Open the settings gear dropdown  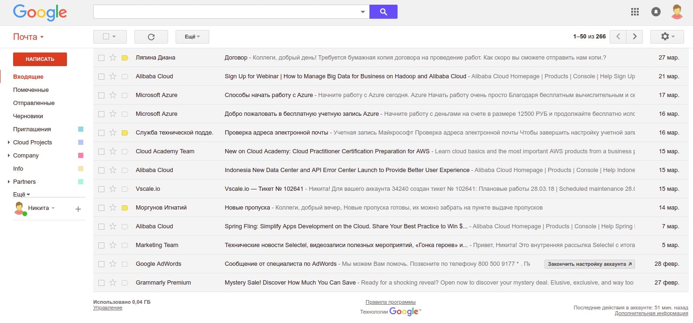coord(666,37)
